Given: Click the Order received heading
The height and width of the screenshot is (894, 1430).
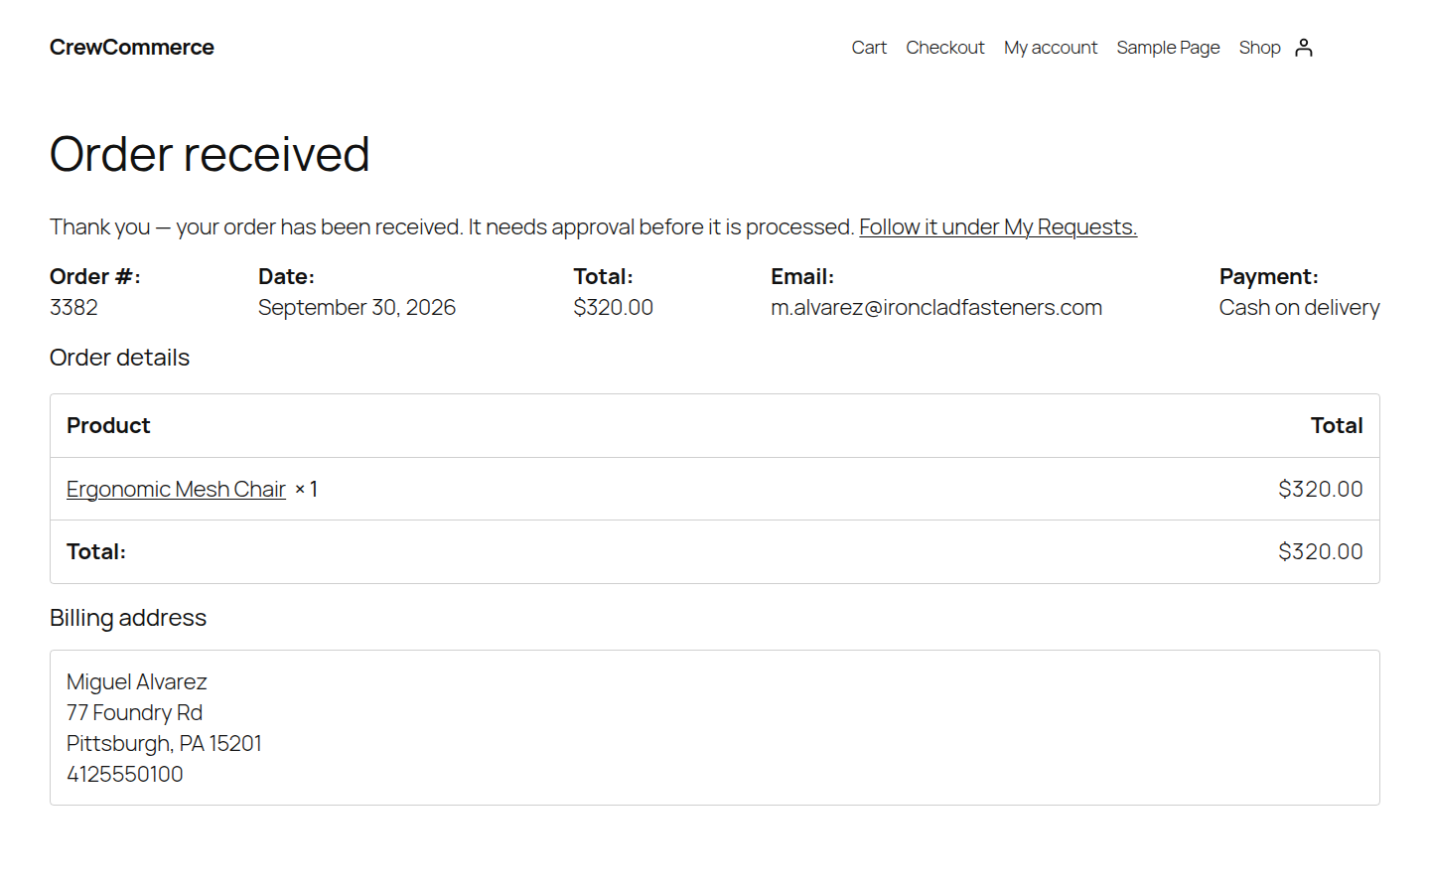Looking at the screenshot, I should tap(210, 155).
